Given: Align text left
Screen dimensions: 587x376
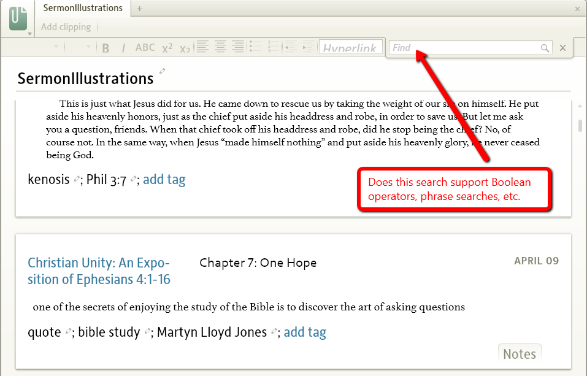Looking at the screenshot, I should [x=202, y=47].
